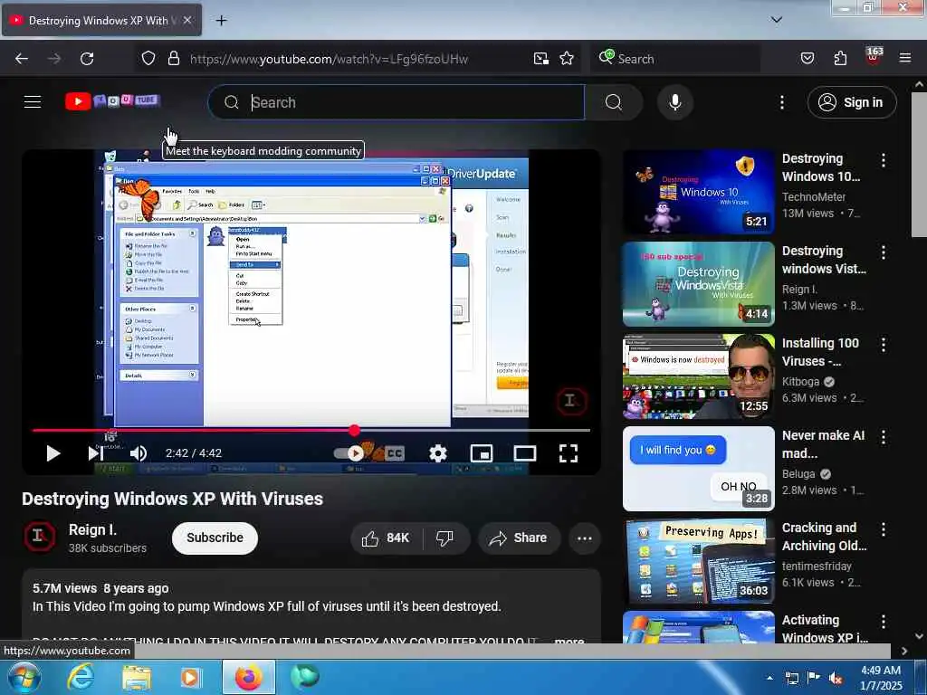Bookmark this page with the star icon
This screenshot has height=695, width=927.
[x=567, y=59]
